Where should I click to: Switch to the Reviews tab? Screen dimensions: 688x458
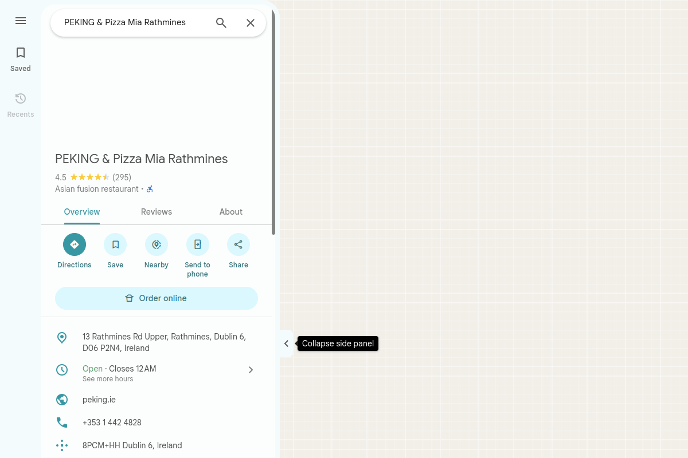tap(157, 212)
